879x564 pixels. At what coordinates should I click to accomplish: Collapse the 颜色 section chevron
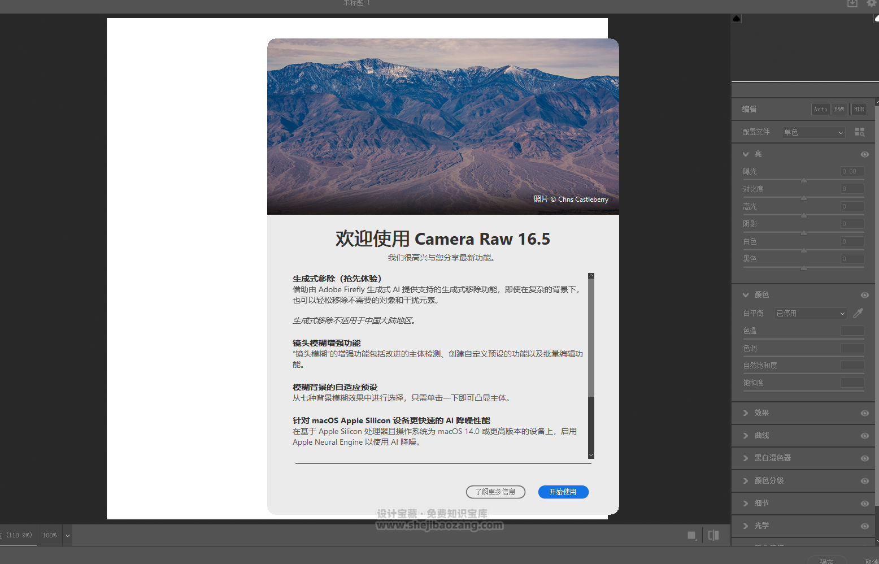(x=746, y=294)
